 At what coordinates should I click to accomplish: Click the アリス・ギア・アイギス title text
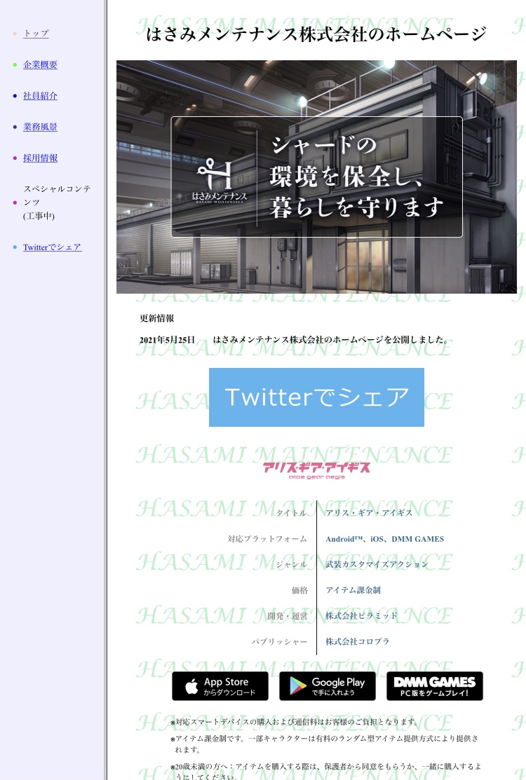tap(369, 513)
